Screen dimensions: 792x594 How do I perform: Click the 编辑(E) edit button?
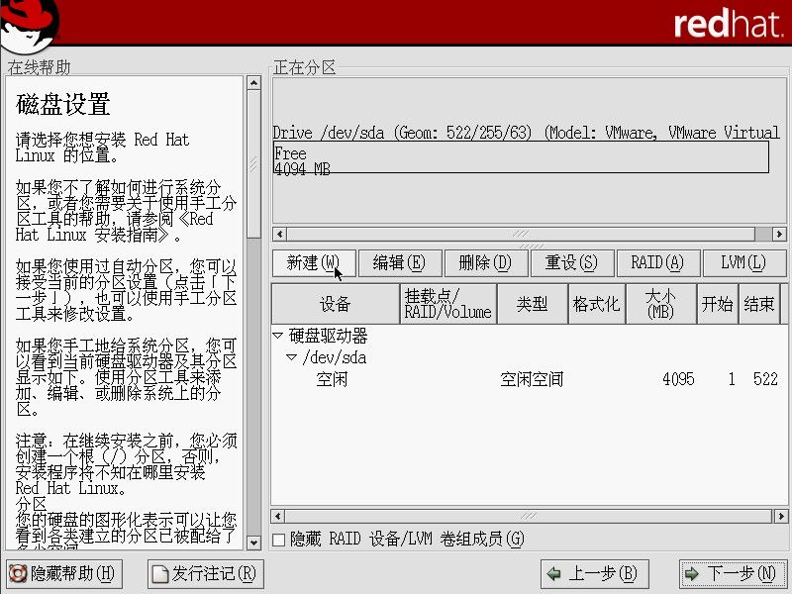click(399, 262)
